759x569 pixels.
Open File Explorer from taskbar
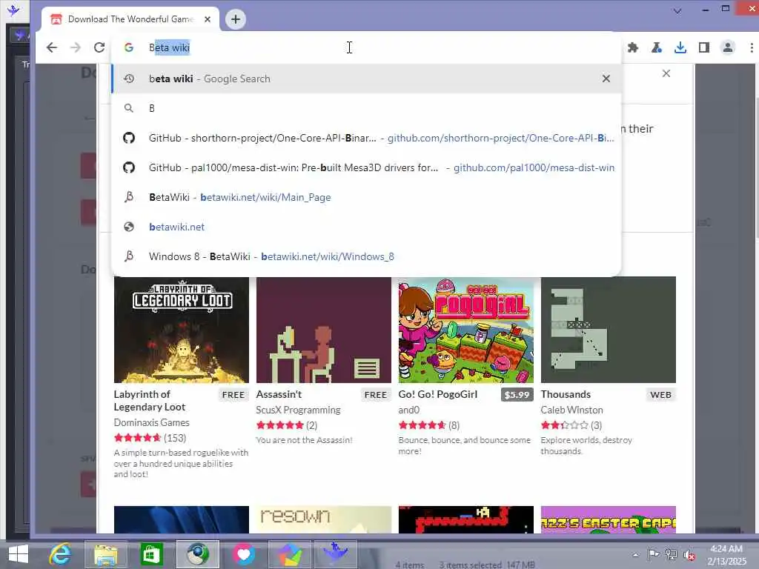(x=106, y=555)
